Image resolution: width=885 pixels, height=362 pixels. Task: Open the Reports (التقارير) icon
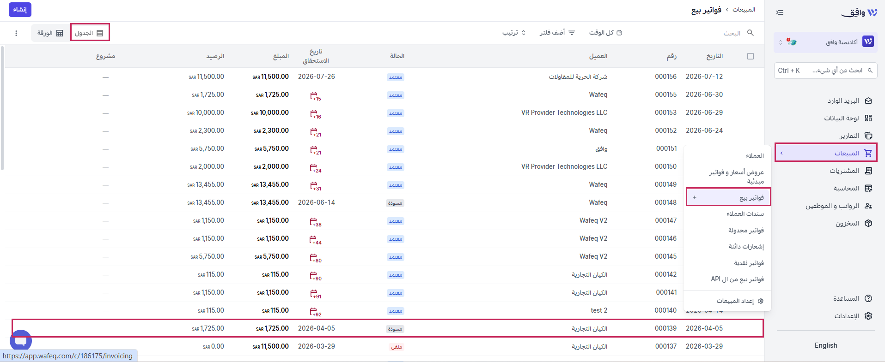(x=868, y=136)
